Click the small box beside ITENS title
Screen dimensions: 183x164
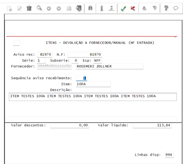click(x=16, y=43)
